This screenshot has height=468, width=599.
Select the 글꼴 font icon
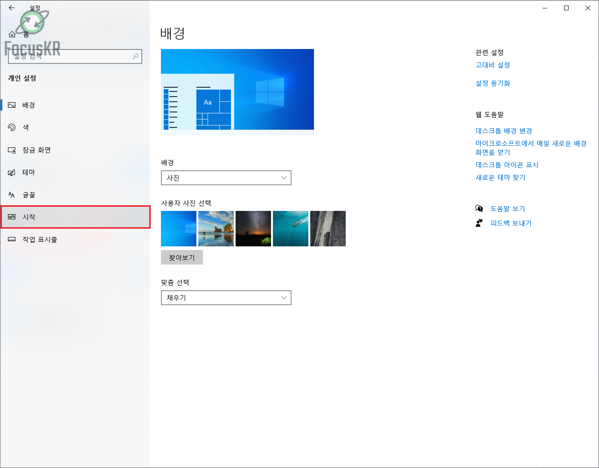pyautogui.click(x=12, y=195)
